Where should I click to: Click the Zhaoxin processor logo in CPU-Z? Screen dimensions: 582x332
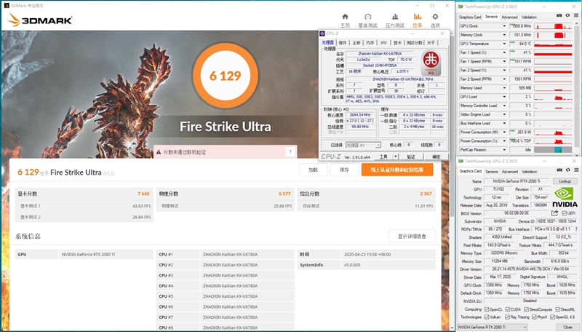431,63
